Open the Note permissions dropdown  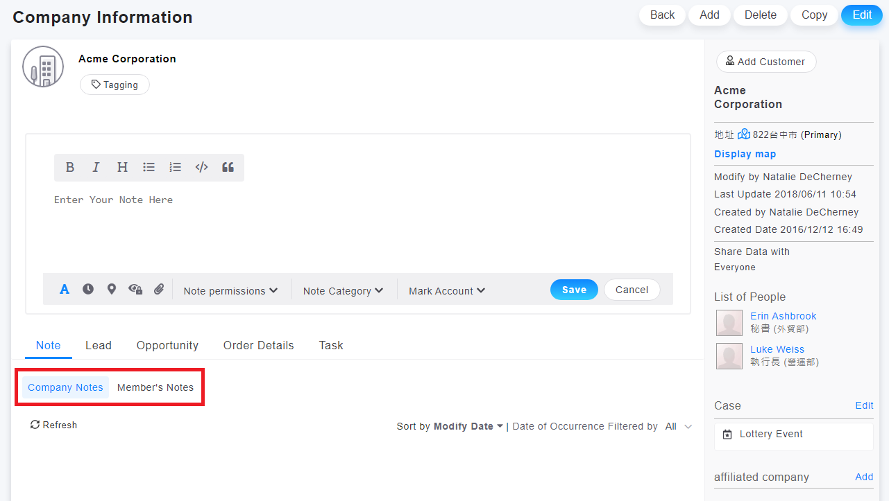(x=230, y=291)
